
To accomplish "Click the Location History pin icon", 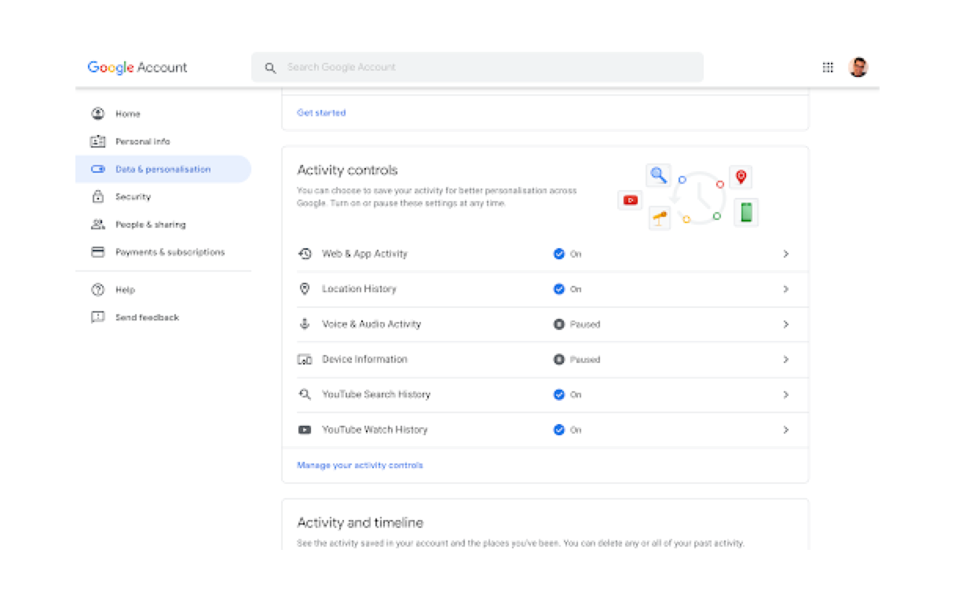I will [x=305, y=289].
